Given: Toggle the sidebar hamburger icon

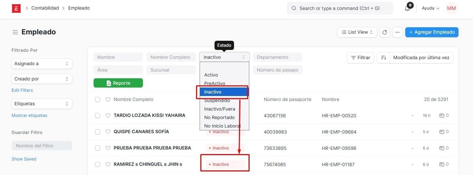Looking at the screenshot, I should point(15,32).
